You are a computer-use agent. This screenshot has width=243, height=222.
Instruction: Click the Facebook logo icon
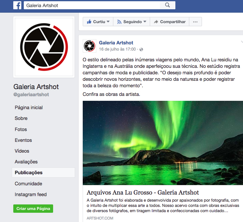[x=17, y=5]
